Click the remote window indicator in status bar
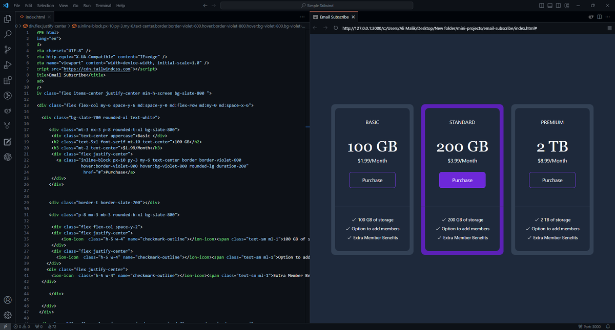This screenshot has width=615, height=330. click(5, 326)
